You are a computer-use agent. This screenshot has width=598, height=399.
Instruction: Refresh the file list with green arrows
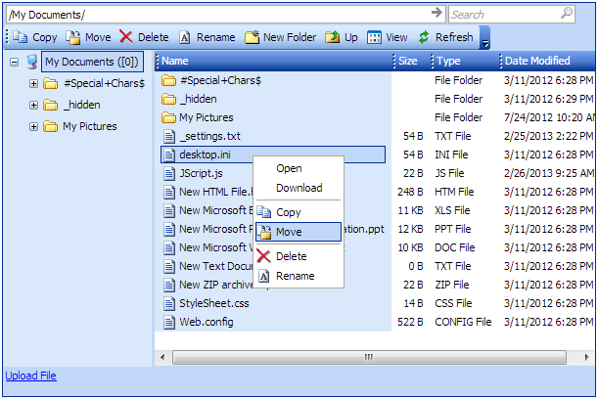pos(424,37)
